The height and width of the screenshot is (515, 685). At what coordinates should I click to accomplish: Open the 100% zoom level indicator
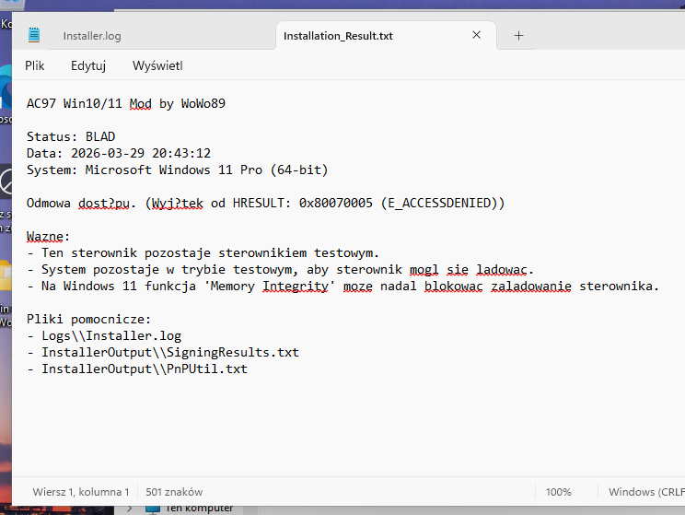(558, 492)
